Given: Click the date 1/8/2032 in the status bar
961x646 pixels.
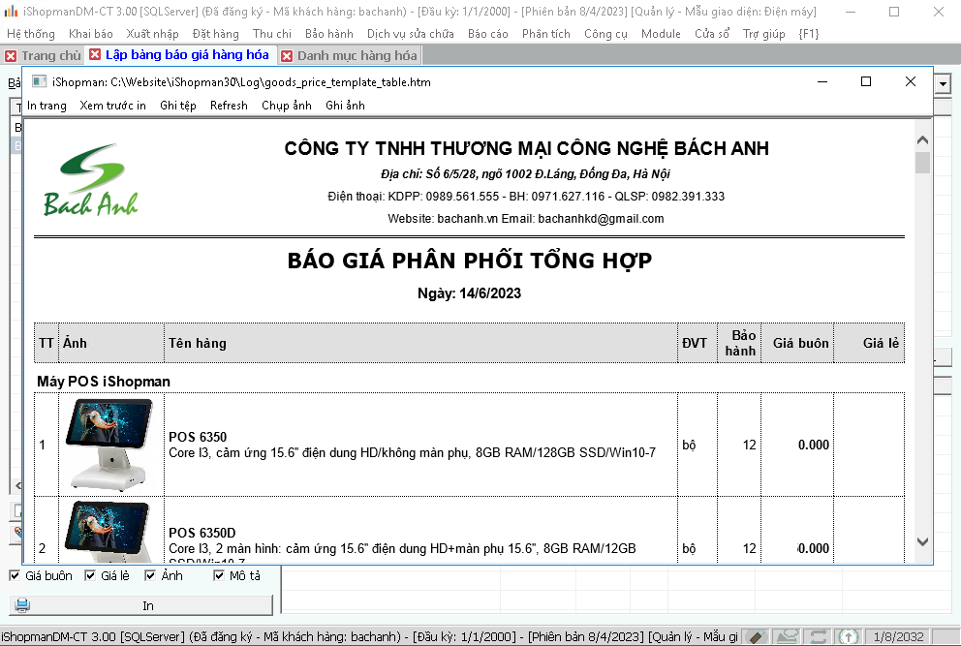Looking at the screenshot, I should (x=898, y=637).
